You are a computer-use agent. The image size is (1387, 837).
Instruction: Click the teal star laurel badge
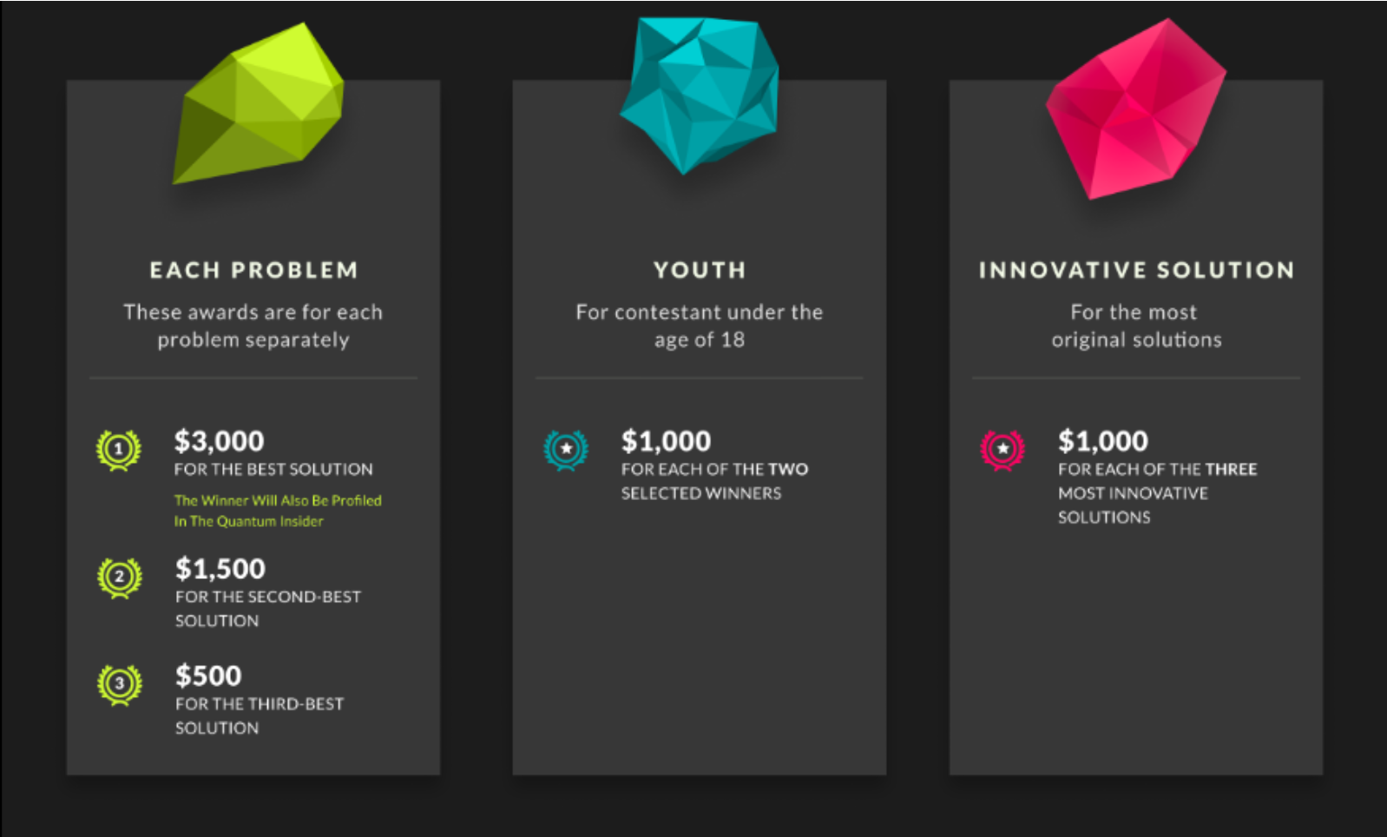(x=566, y=450)
